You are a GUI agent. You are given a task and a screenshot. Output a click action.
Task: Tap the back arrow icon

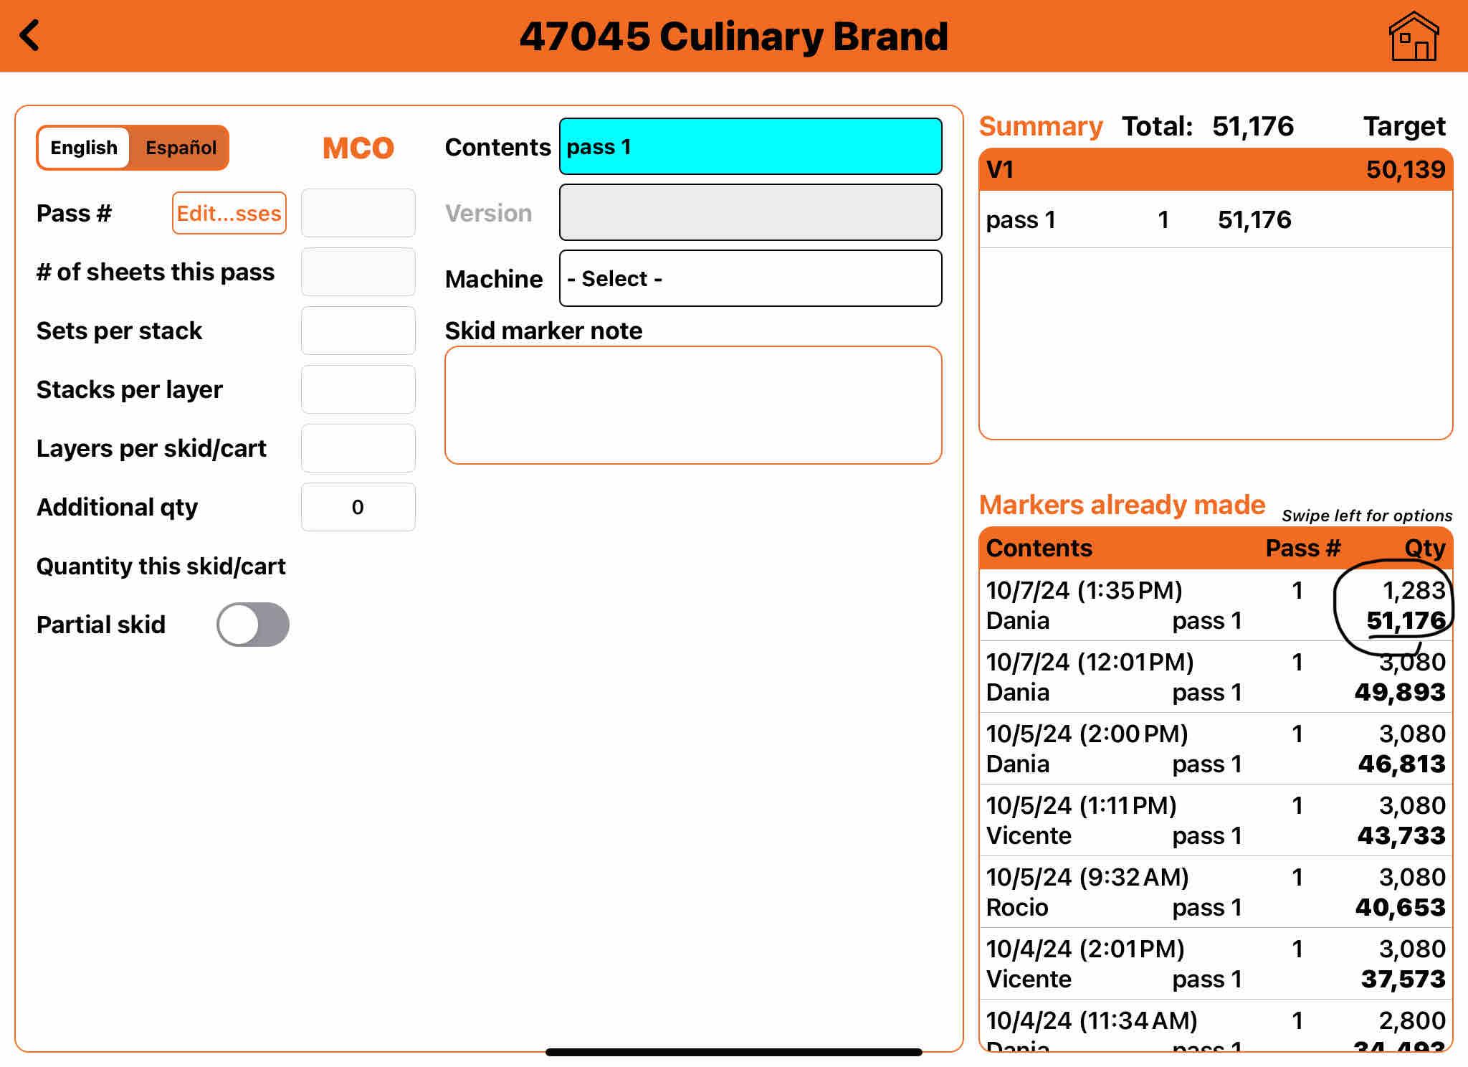(x=30, y=36)
